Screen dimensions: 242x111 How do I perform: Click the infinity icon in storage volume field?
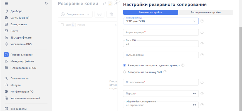pyautogui.click(x=194, y=105)
